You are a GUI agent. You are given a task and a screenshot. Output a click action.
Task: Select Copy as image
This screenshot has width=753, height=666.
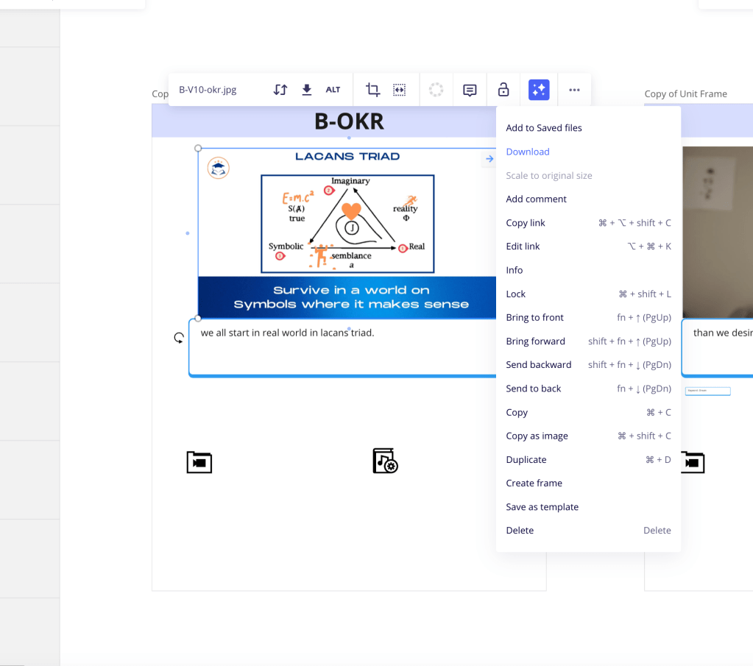point(588,436)
